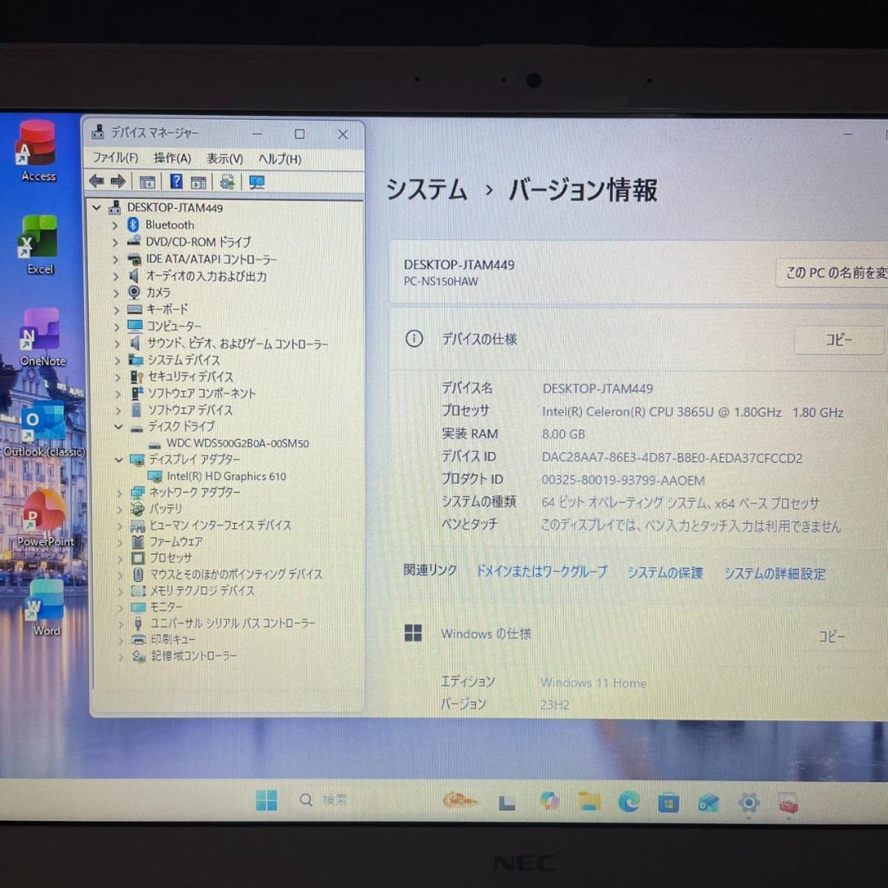
Task: Open Settings from the taskbar
Action: (747, 802)
